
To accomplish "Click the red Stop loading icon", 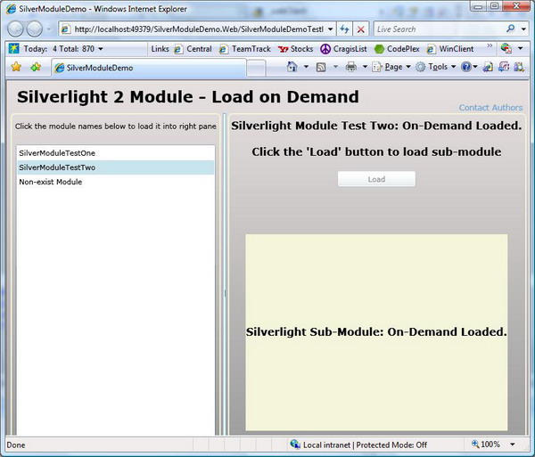I will pos(360,29).
